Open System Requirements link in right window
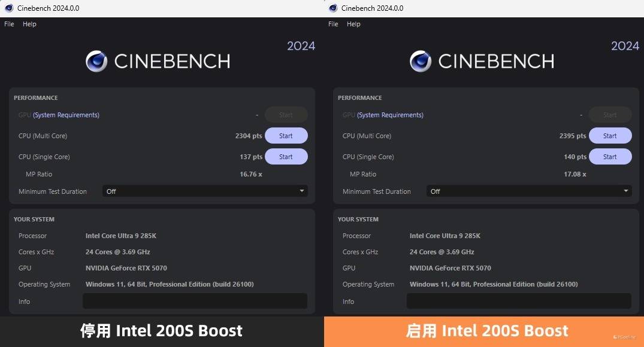 click(x=390, y=115)
